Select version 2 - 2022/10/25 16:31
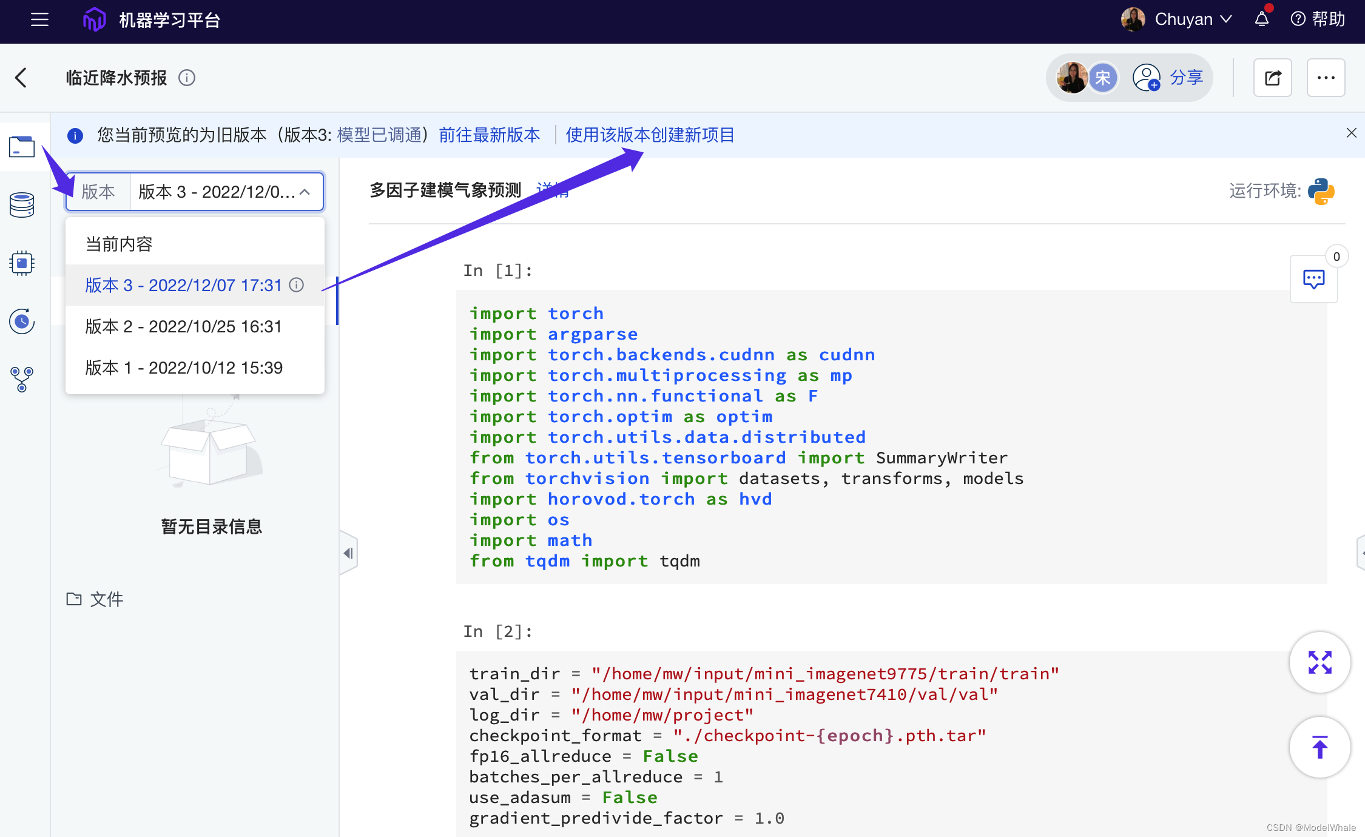 [183, 326]
